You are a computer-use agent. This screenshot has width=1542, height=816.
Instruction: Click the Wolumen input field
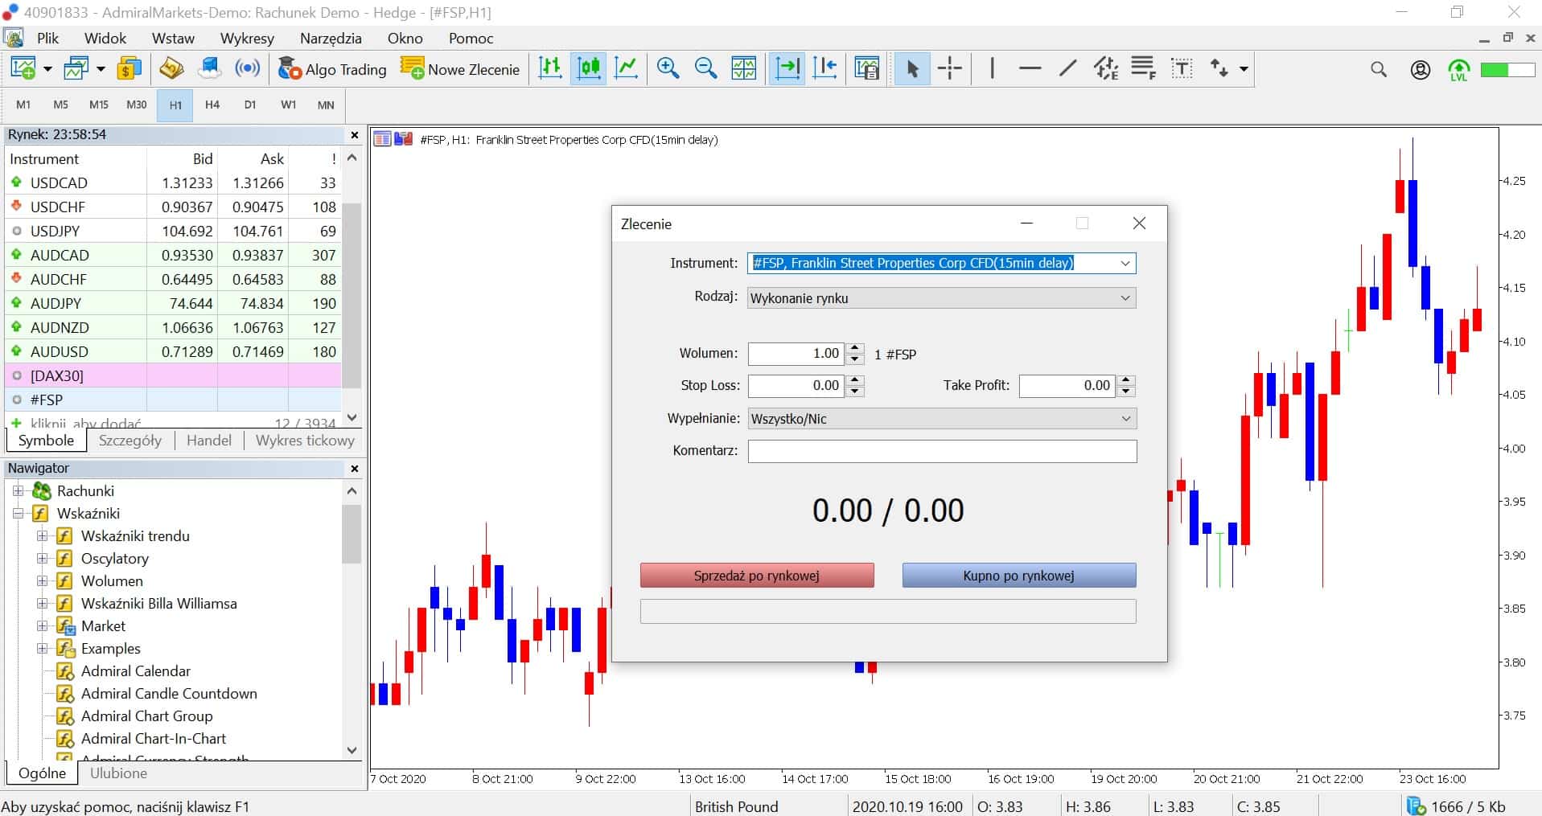click(796, 354)
